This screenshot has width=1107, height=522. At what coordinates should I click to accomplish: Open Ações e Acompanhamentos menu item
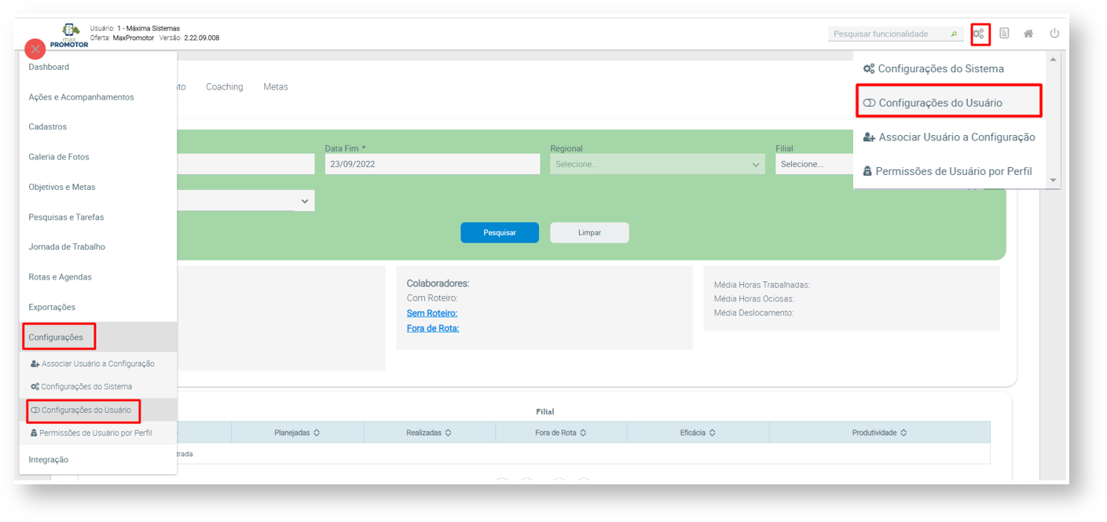pos(98,97)
